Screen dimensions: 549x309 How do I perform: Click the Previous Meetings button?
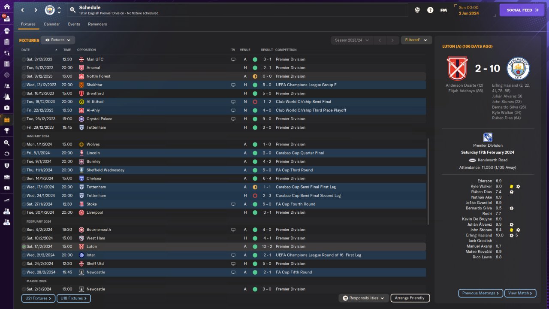point(481,293)
